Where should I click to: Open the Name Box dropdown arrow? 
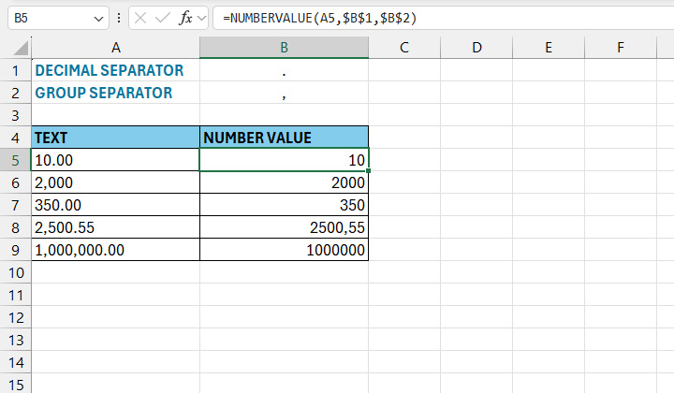click(x=100, y=18)
